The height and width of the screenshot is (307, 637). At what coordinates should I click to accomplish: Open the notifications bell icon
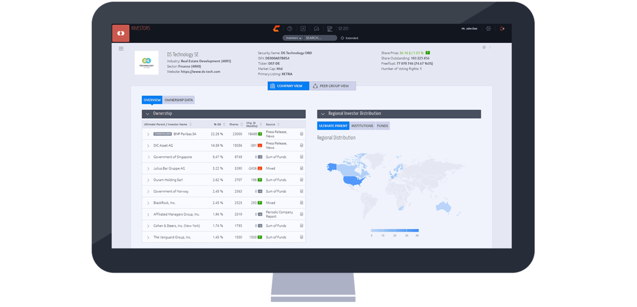(502, 29)
